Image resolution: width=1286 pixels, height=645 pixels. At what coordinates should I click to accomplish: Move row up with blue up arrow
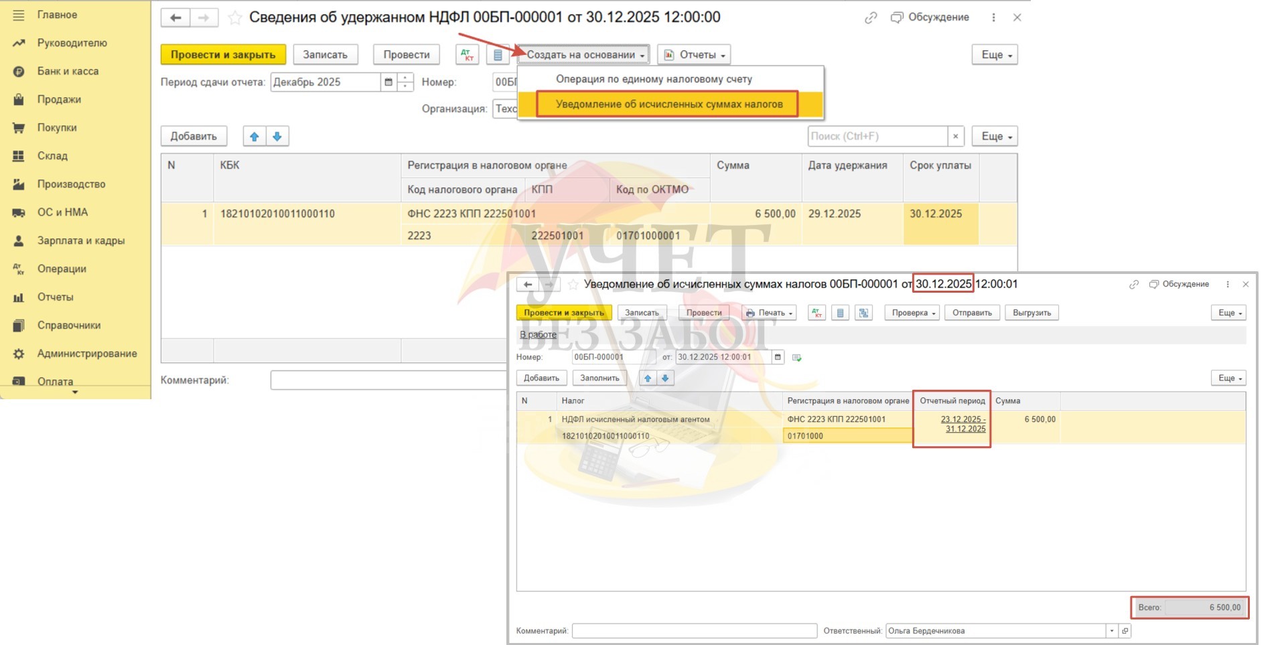click(x=255, y=137)
